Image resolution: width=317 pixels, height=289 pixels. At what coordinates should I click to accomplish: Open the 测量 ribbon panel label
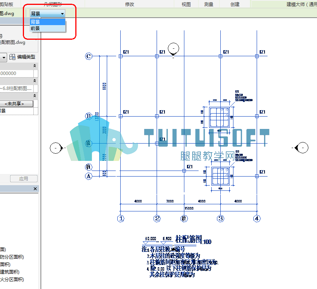[x=209, y=4]
